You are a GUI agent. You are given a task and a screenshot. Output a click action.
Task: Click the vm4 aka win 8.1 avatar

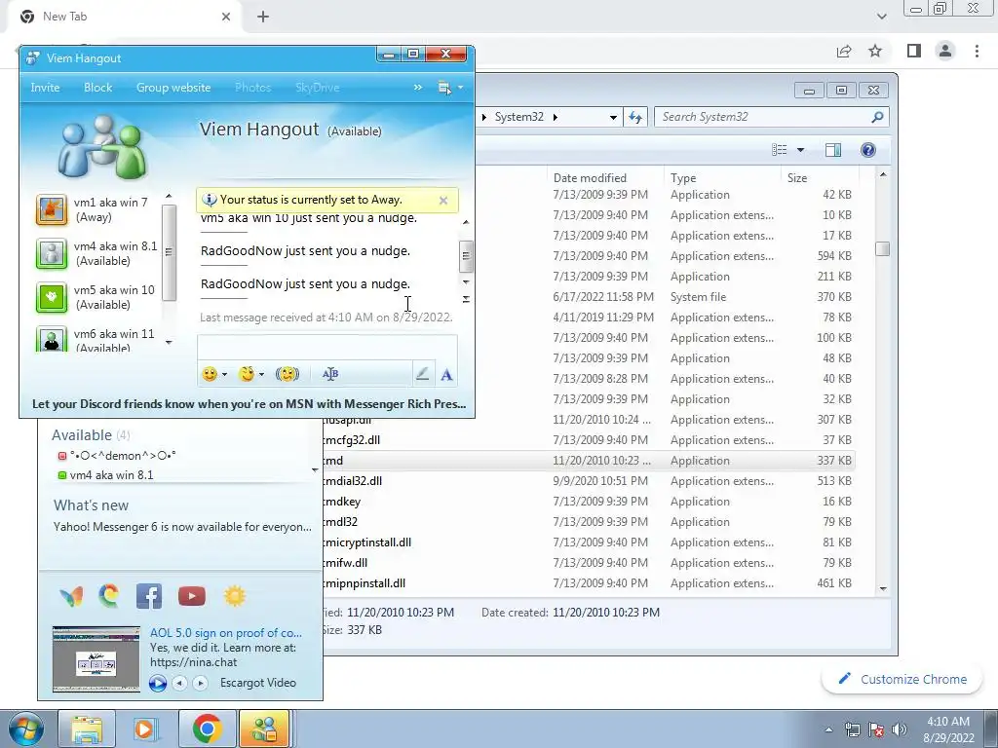tap(52, 254)
